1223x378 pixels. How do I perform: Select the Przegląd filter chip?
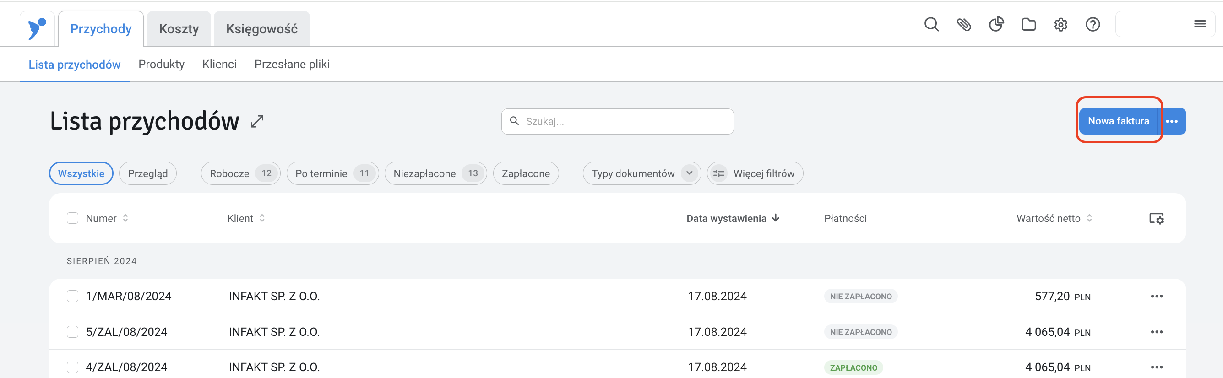coord(147,173)
